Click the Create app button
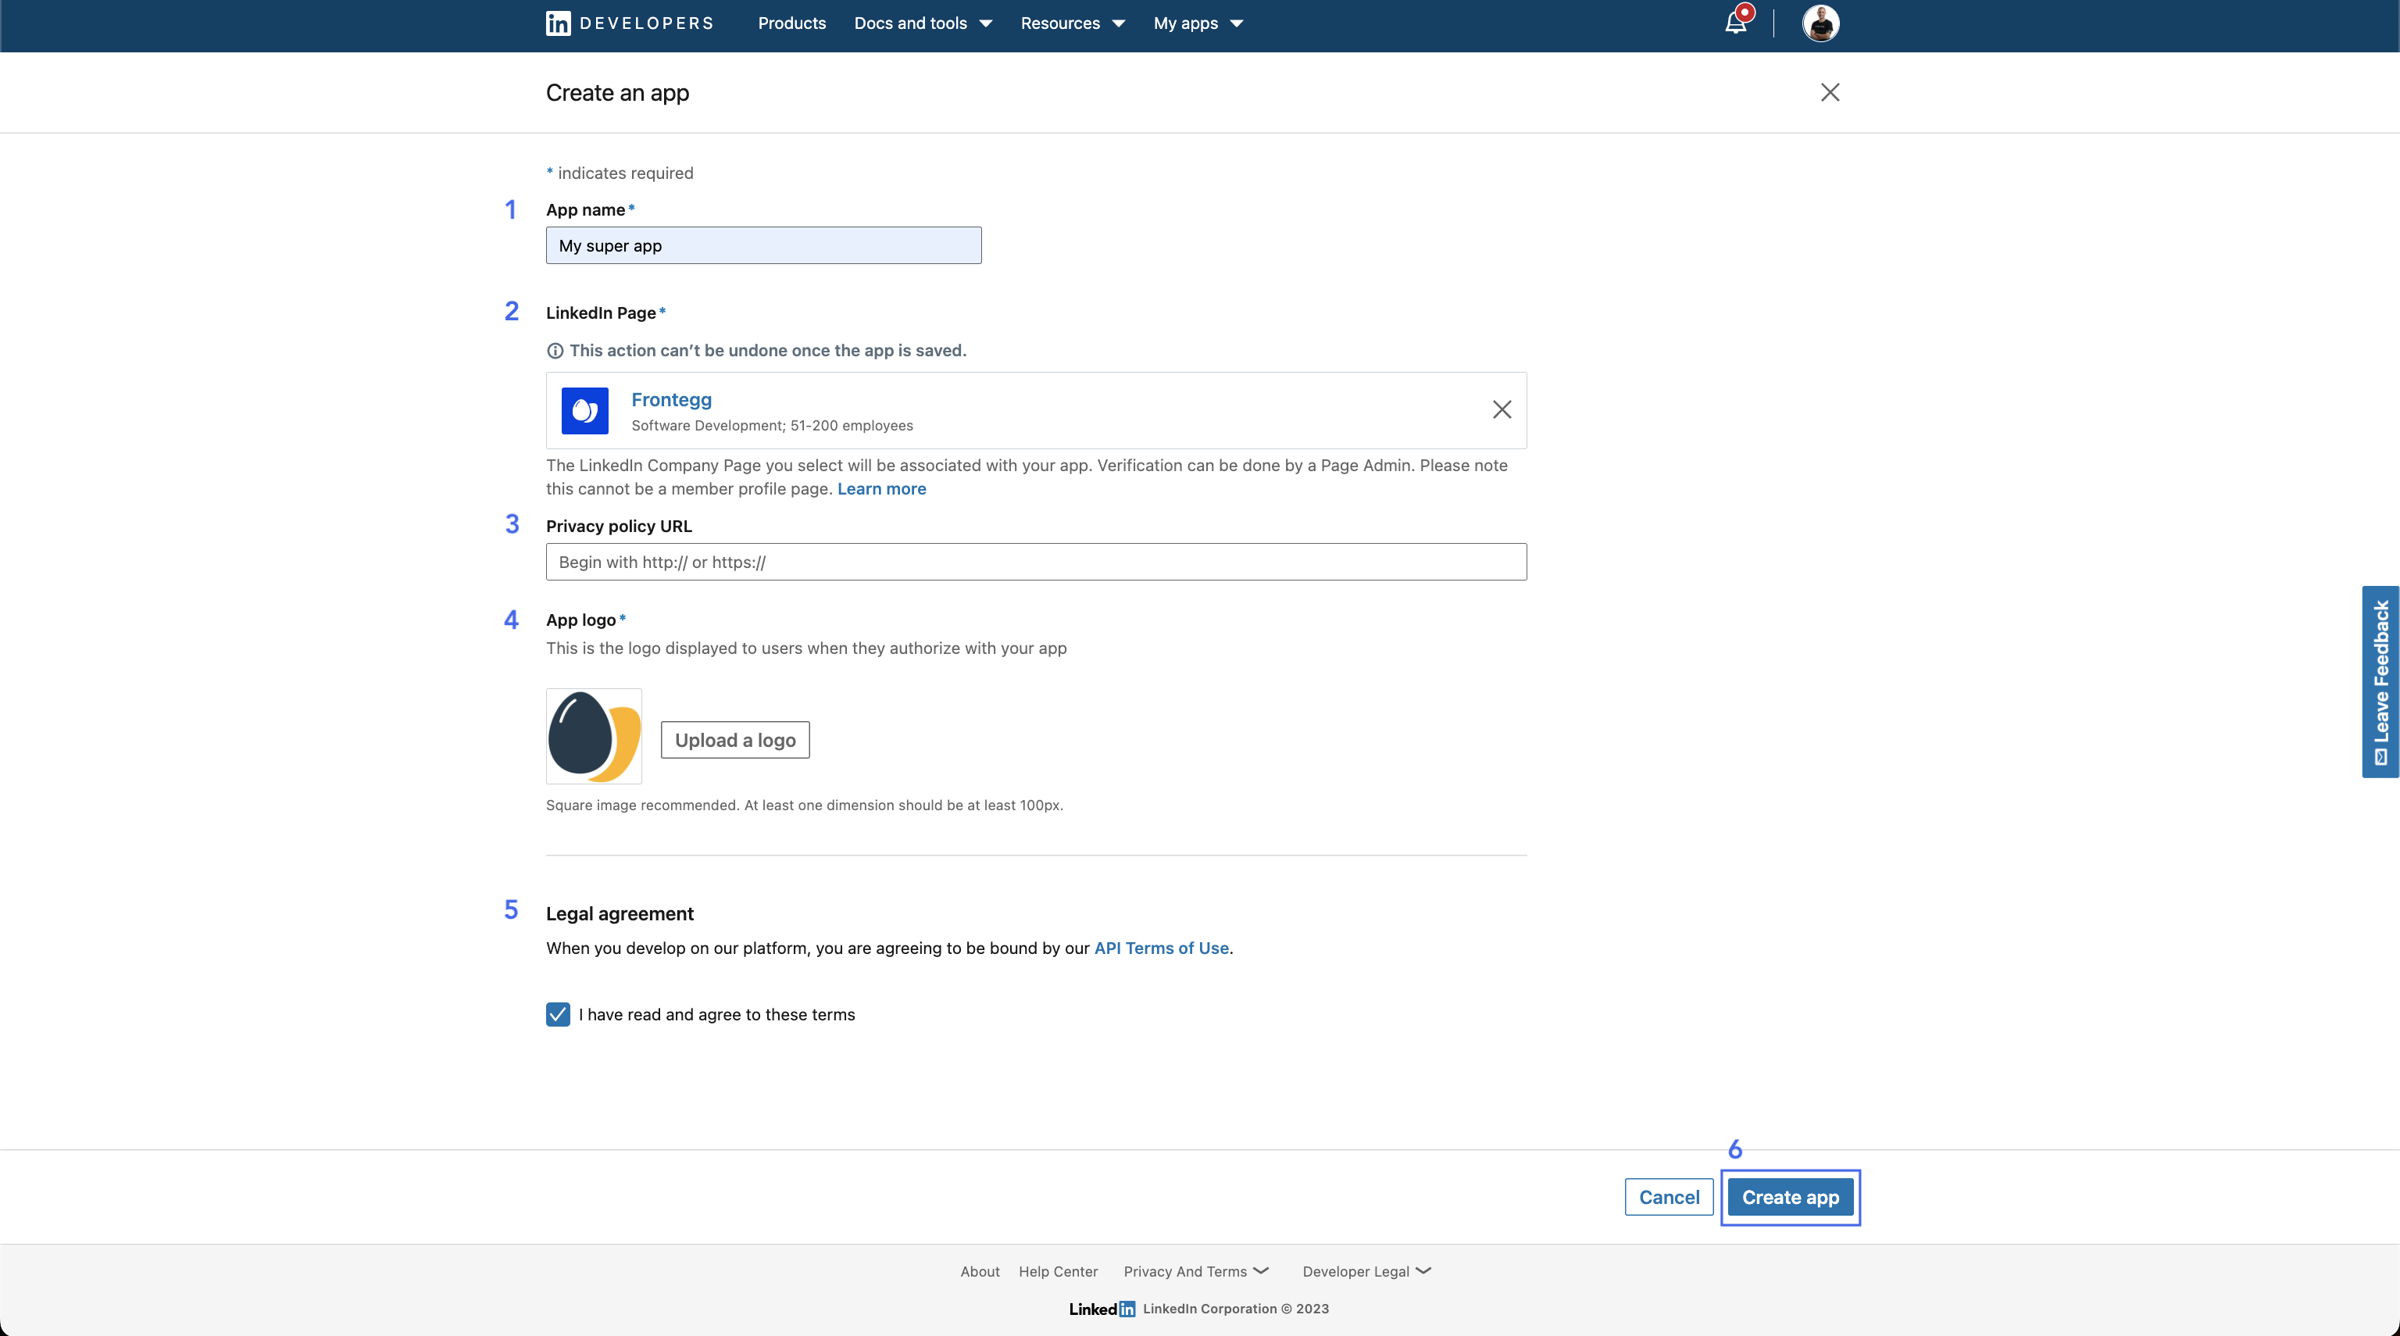This screenshot has height=1336, width=2400. click(1790, 1197)
